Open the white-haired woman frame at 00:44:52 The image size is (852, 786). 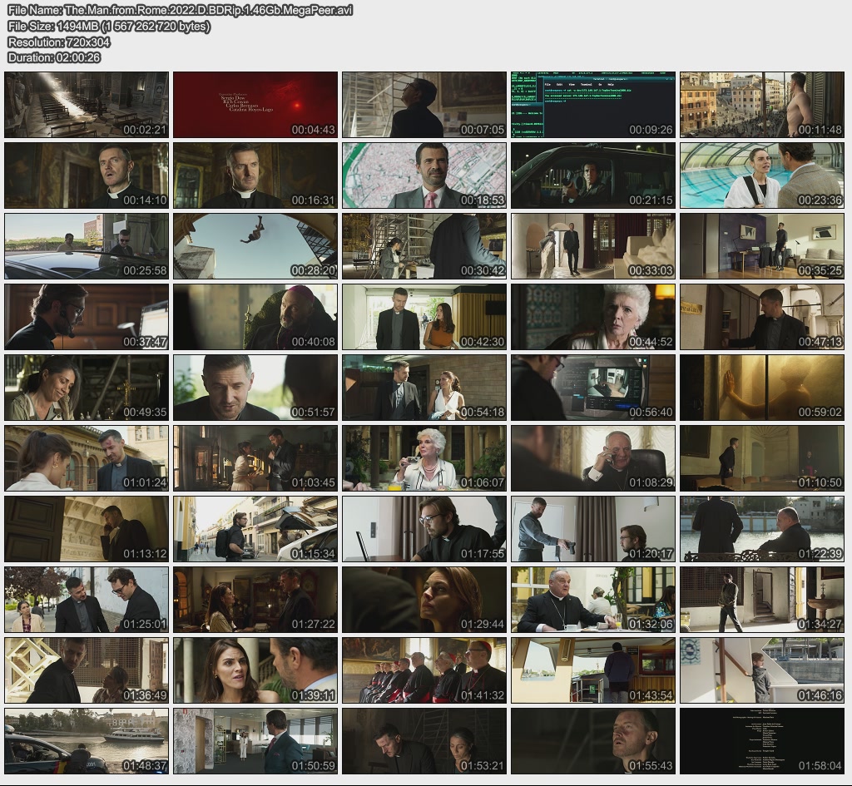pos(592,317)
